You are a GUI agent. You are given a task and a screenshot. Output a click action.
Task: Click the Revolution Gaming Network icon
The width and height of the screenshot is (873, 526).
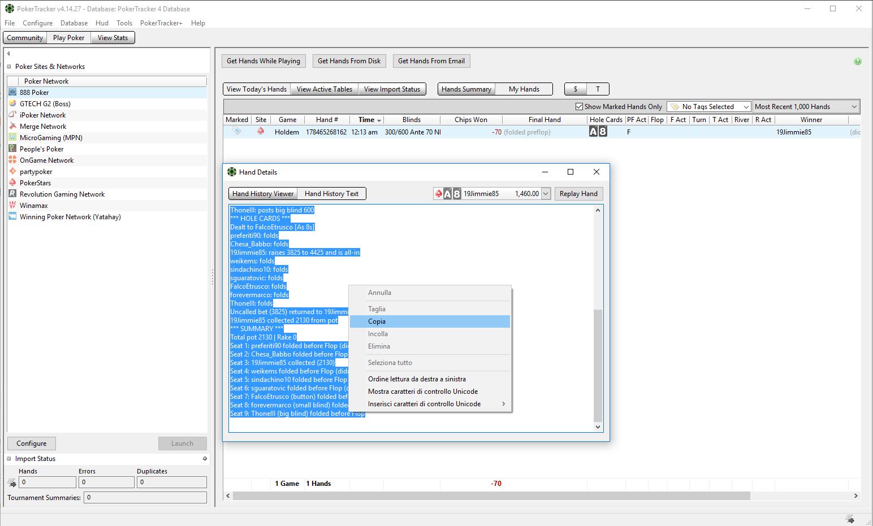12,194
